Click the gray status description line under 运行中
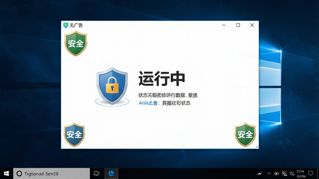Screen dimensions: 319x179 pyautogui.click(x=168, y=95)
